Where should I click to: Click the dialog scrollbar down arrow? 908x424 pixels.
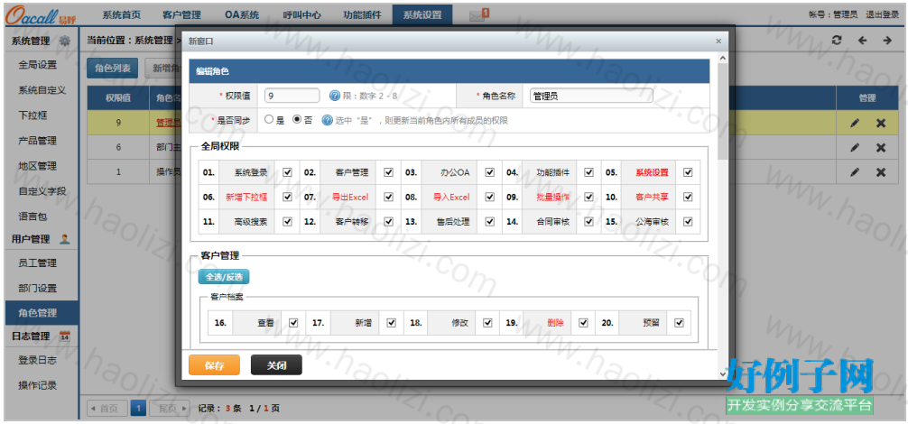pyautogui.click(x=722, y=374)
